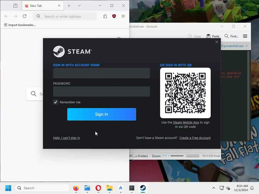Show hidden system tray icons
The image size is (259, 194).
click(x=213, y=188)
